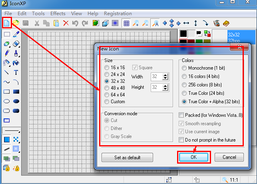Check Do not prompt in the future
This screenshot has height=184, width=257.
(207, 140)
